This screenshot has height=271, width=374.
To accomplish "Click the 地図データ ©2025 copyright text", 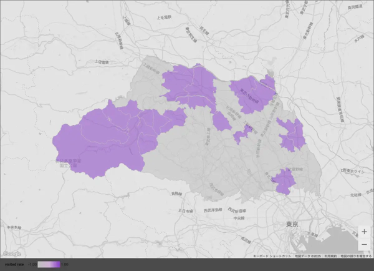I will pyautogui.click(x=307, y=256).
